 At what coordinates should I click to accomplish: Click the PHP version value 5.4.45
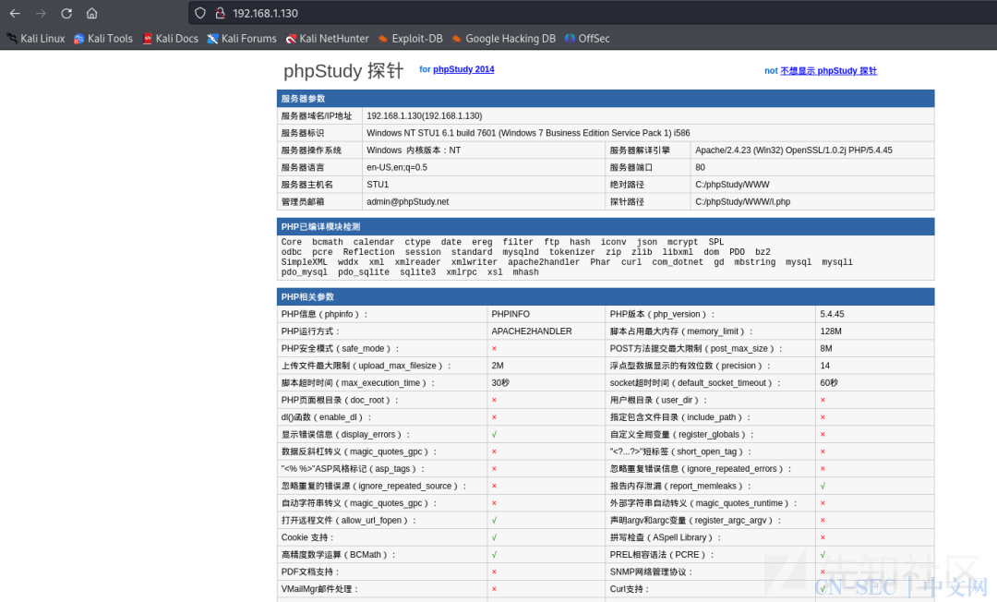[832, 314]
